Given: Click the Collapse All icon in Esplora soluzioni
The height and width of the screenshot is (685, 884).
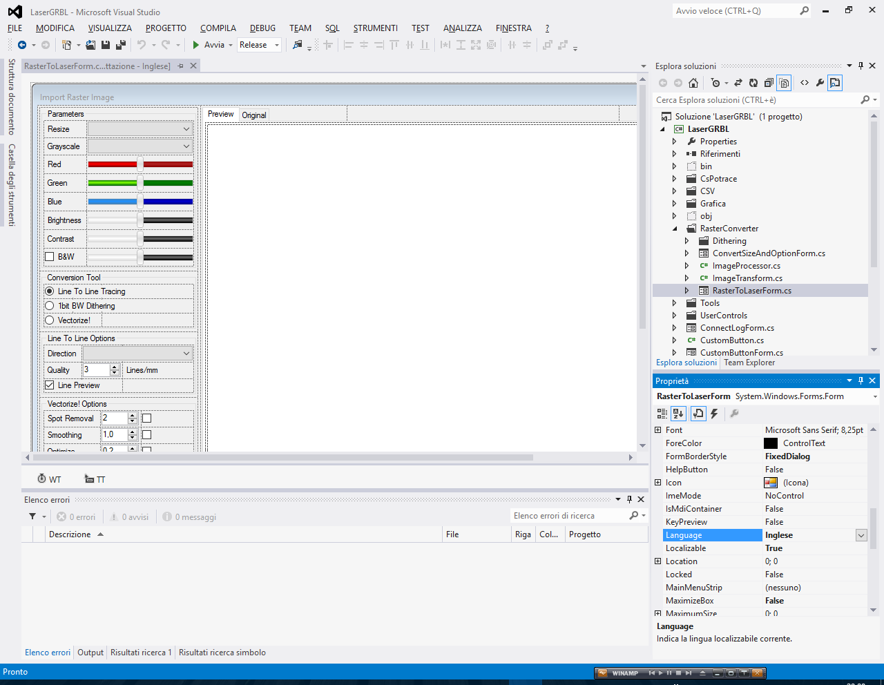Looking at the screenshot, I should pyautogui.click(x=769, y=83).
